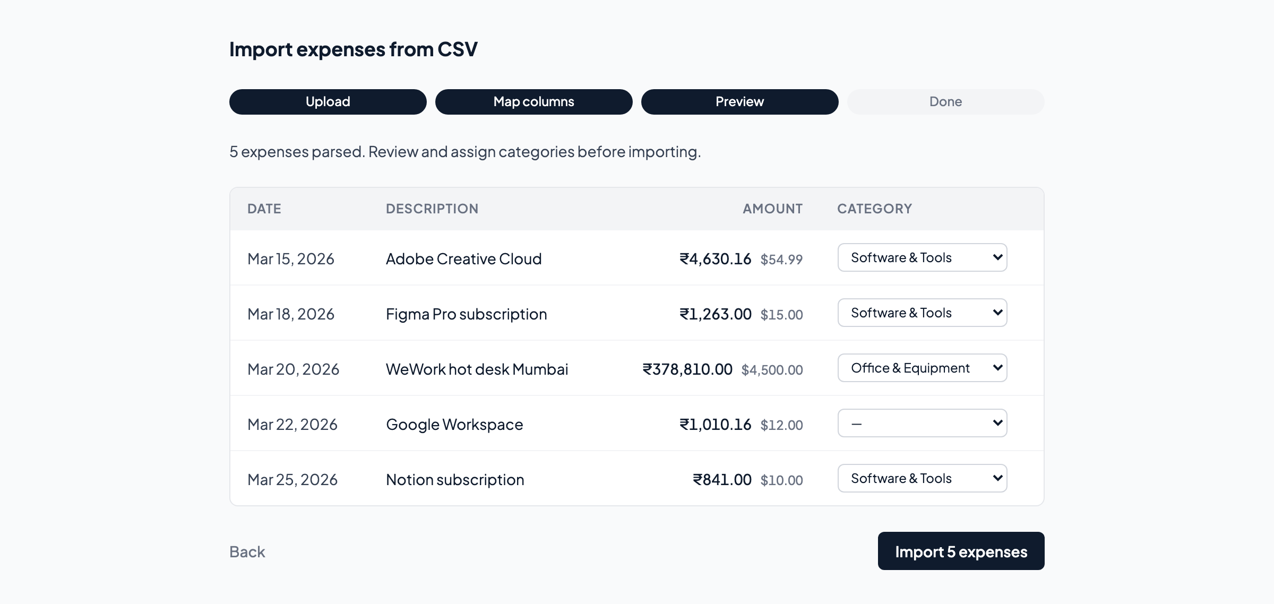Click the ₹378,810.00 amount
Viewport: 1274px width, 604px height.
687,369
